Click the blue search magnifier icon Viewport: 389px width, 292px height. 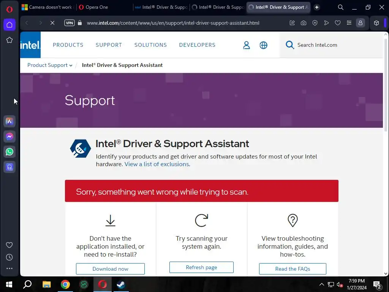click(289, 45)
